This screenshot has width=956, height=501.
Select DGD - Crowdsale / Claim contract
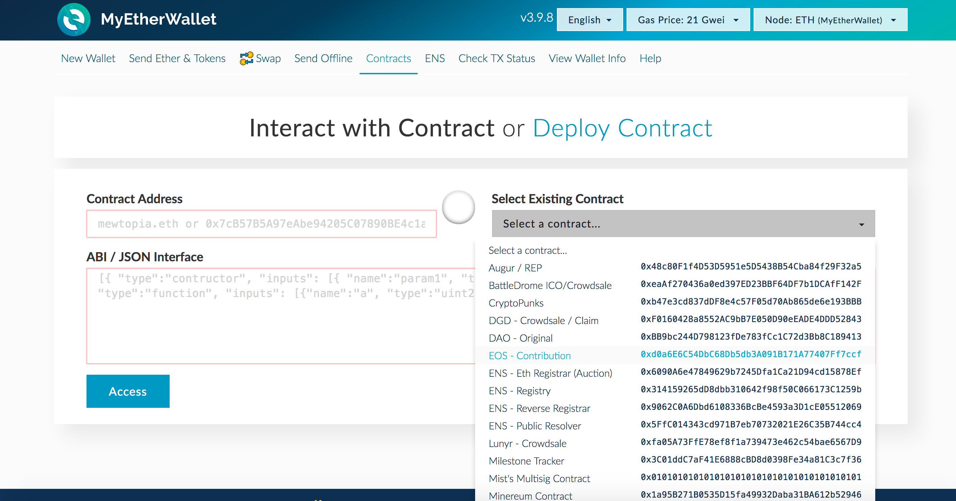click(675, 320)
